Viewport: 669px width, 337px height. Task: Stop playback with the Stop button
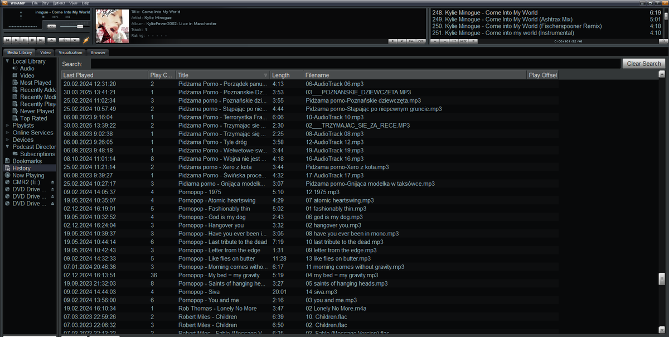(x=32, y=40)
